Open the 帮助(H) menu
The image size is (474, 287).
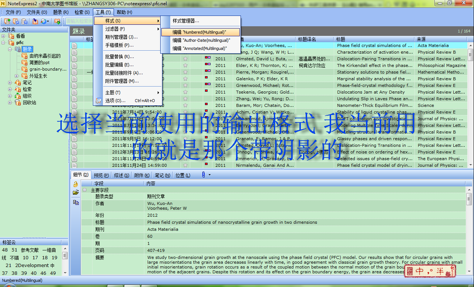[x=124, y=12]
